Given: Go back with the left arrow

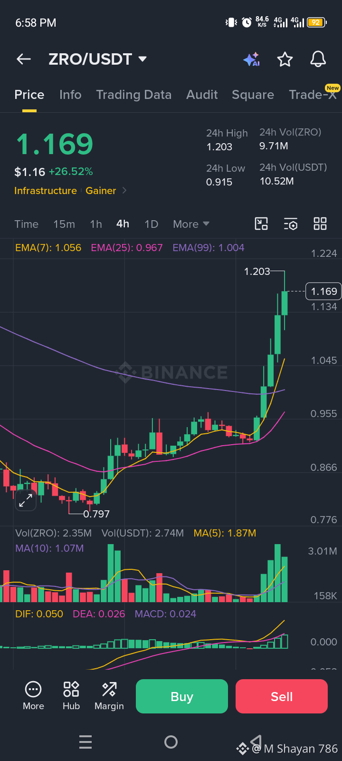Looking at the screenshot, I should 23,59.
